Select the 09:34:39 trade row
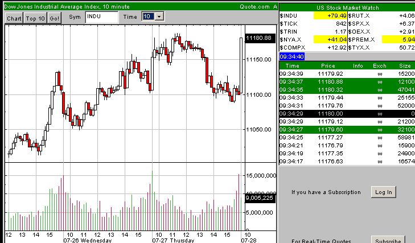This screenshot has height=243, width=415. click(x=347, y=74)
